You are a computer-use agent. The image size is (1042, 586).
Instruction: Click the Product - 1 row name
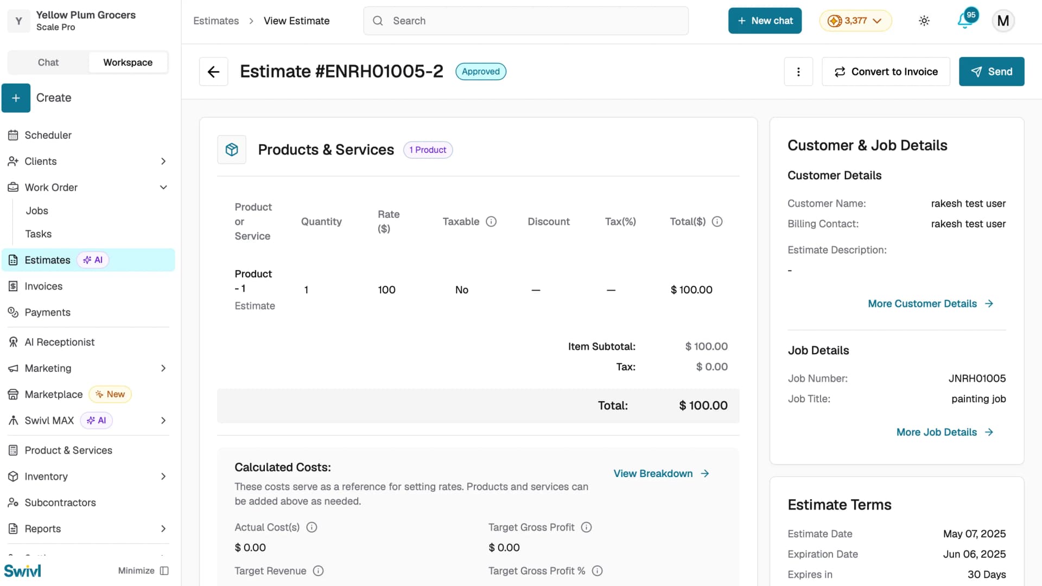[253, 281]
